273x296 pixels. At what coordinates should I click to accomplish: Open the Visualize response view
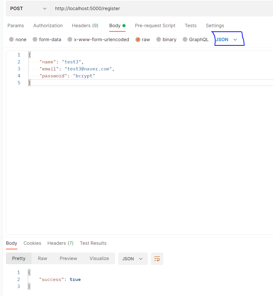pyautogui.click(x=99, y=258)
